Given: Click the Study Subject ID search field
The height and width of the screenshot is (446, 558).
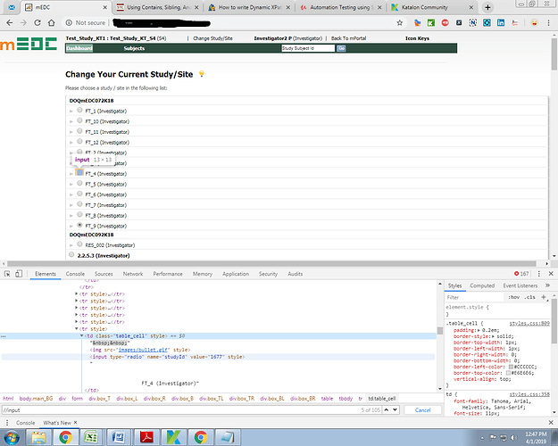Looking at the screenshot, I should [x=306, y=48].
